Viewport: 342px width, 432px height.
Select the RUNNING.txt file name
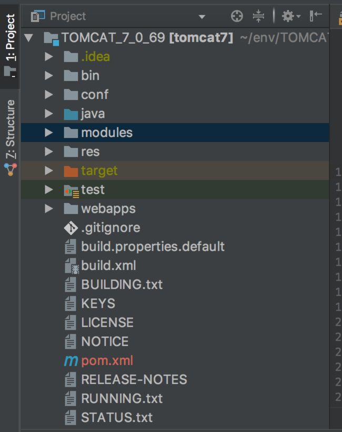coord(122,399)
